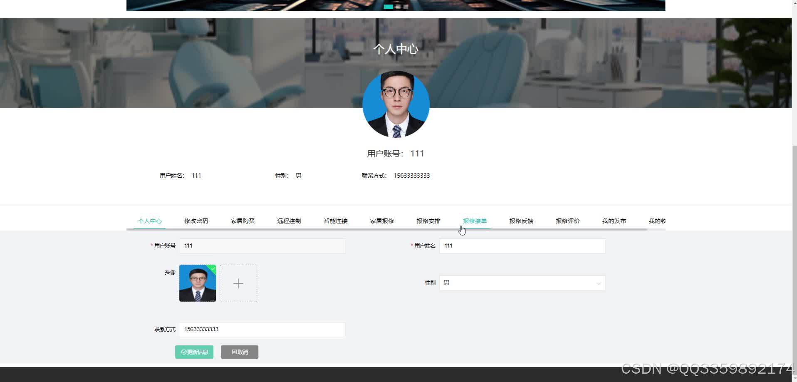Click the 报修接单 tab
The height and width of the screenshot is (382, 797).
click(x=475, y=221)
